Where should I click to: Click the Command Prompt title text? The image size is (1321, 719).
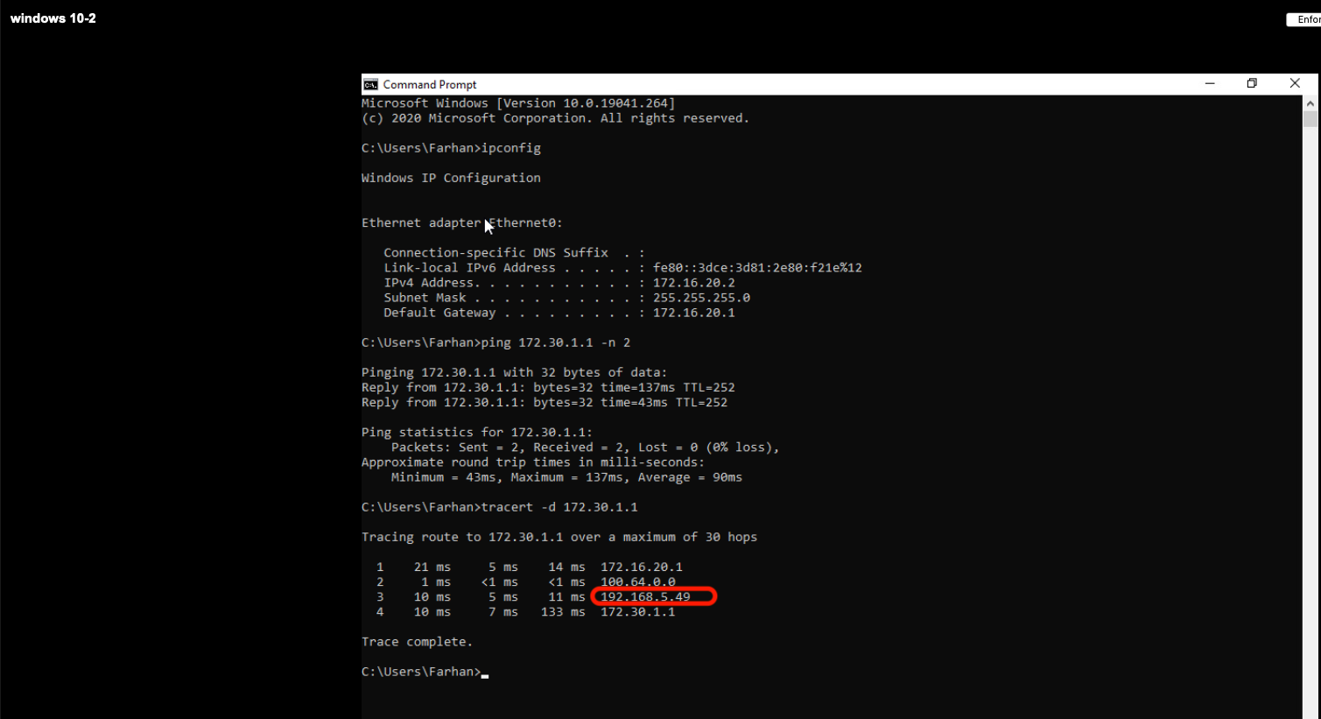click(430, 84)
